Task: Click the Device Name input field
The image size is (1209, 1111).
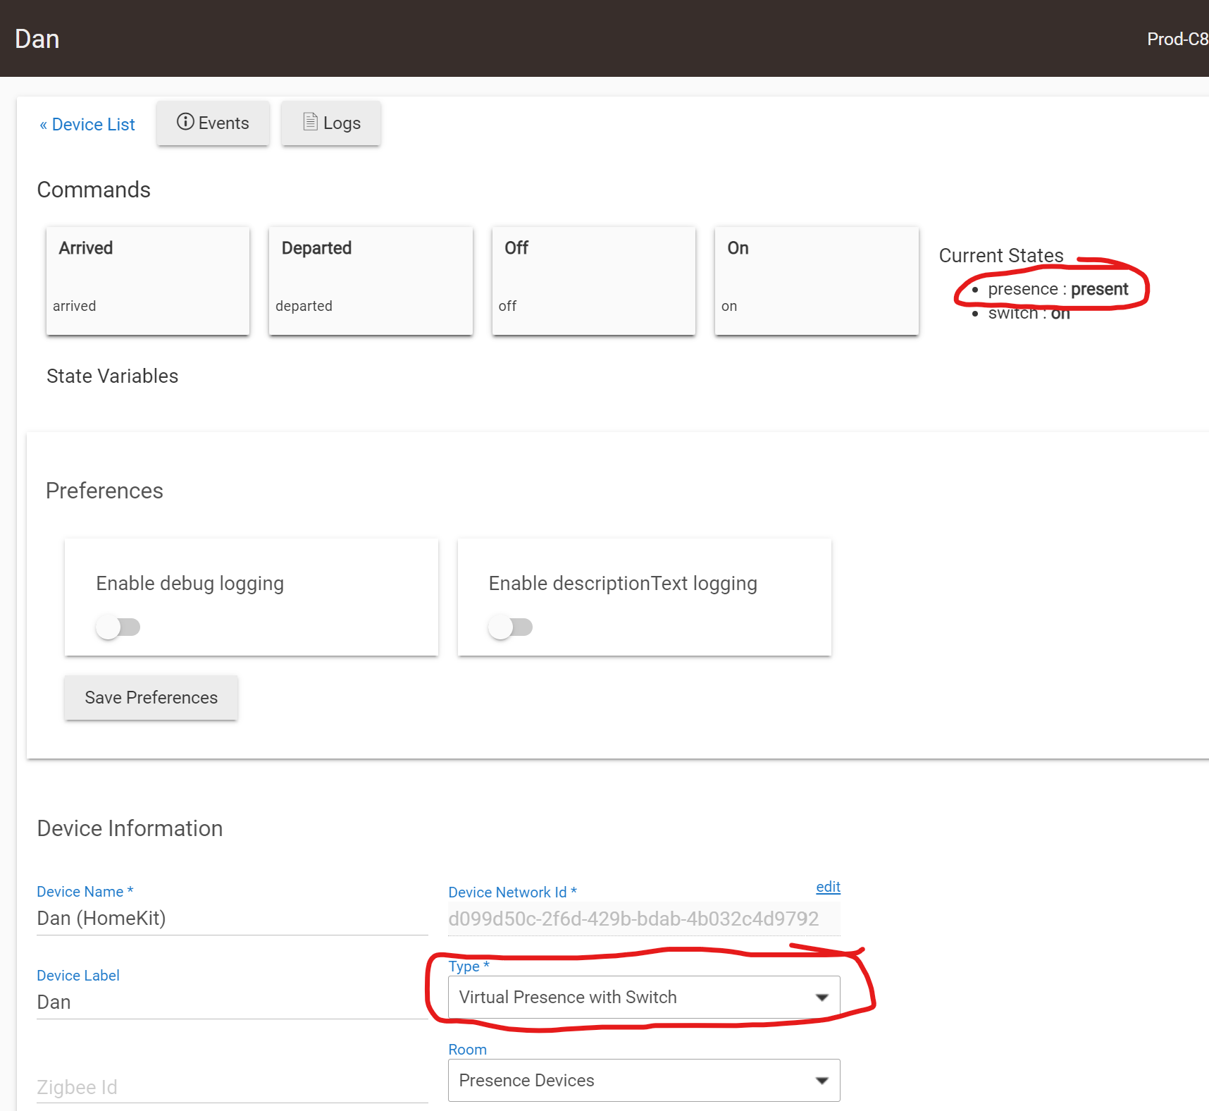Action: coord(232,919)
